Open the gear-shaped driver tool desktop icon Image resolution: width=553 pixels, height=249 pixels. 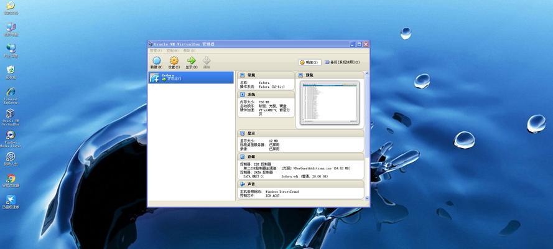[x=11, y=157]
